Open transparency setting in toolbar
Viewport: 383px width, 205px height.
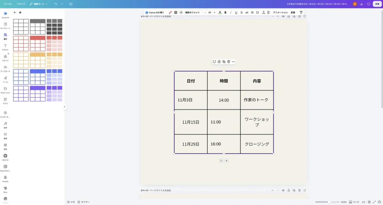point(269,12)
